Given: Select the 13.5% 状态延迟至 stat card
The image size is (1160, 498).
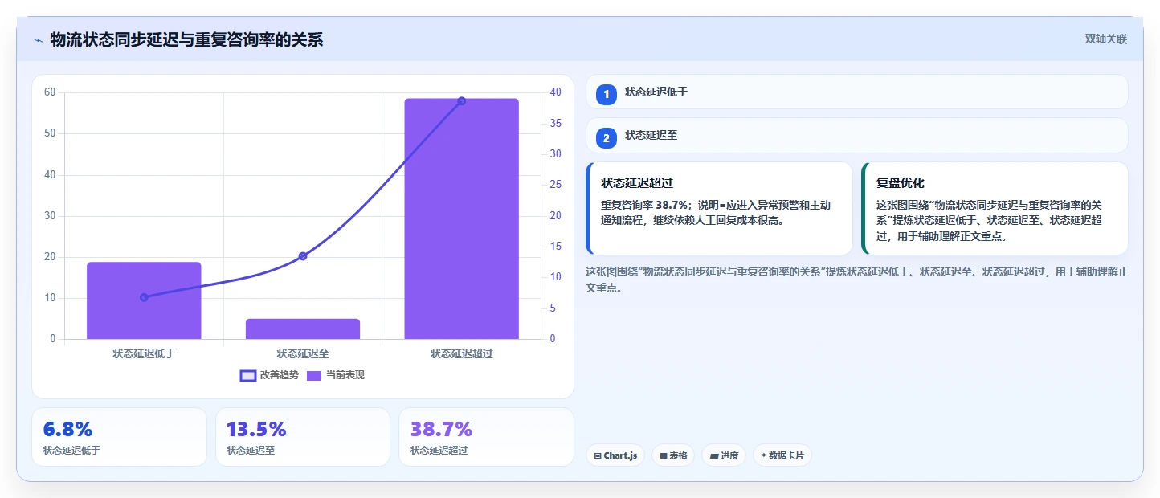Looking at the screenshot, I should click(303, 437).
